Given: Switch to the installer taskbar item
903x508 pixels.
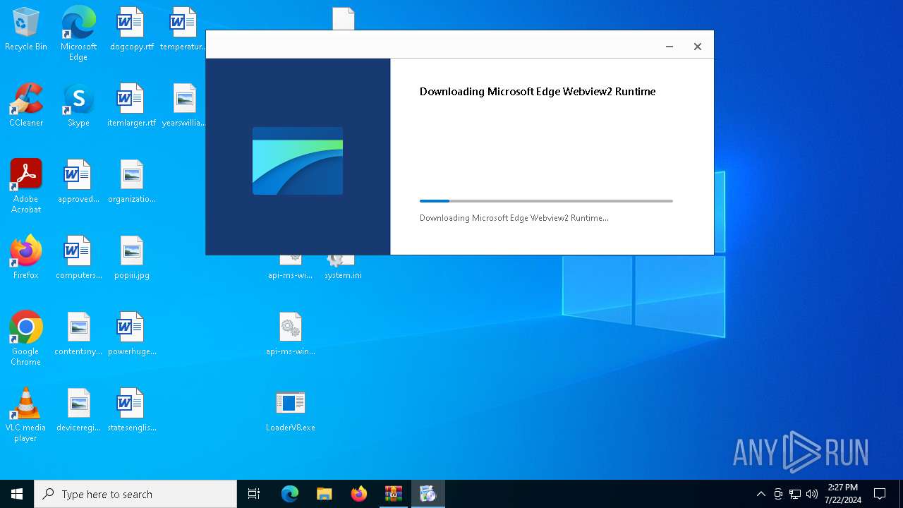Looking at the screenshot, I should [x=428, y=494].
